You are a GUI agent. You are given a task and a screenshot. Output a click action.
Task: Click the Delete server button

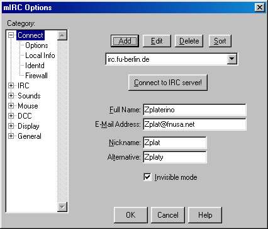coord(189,41)
